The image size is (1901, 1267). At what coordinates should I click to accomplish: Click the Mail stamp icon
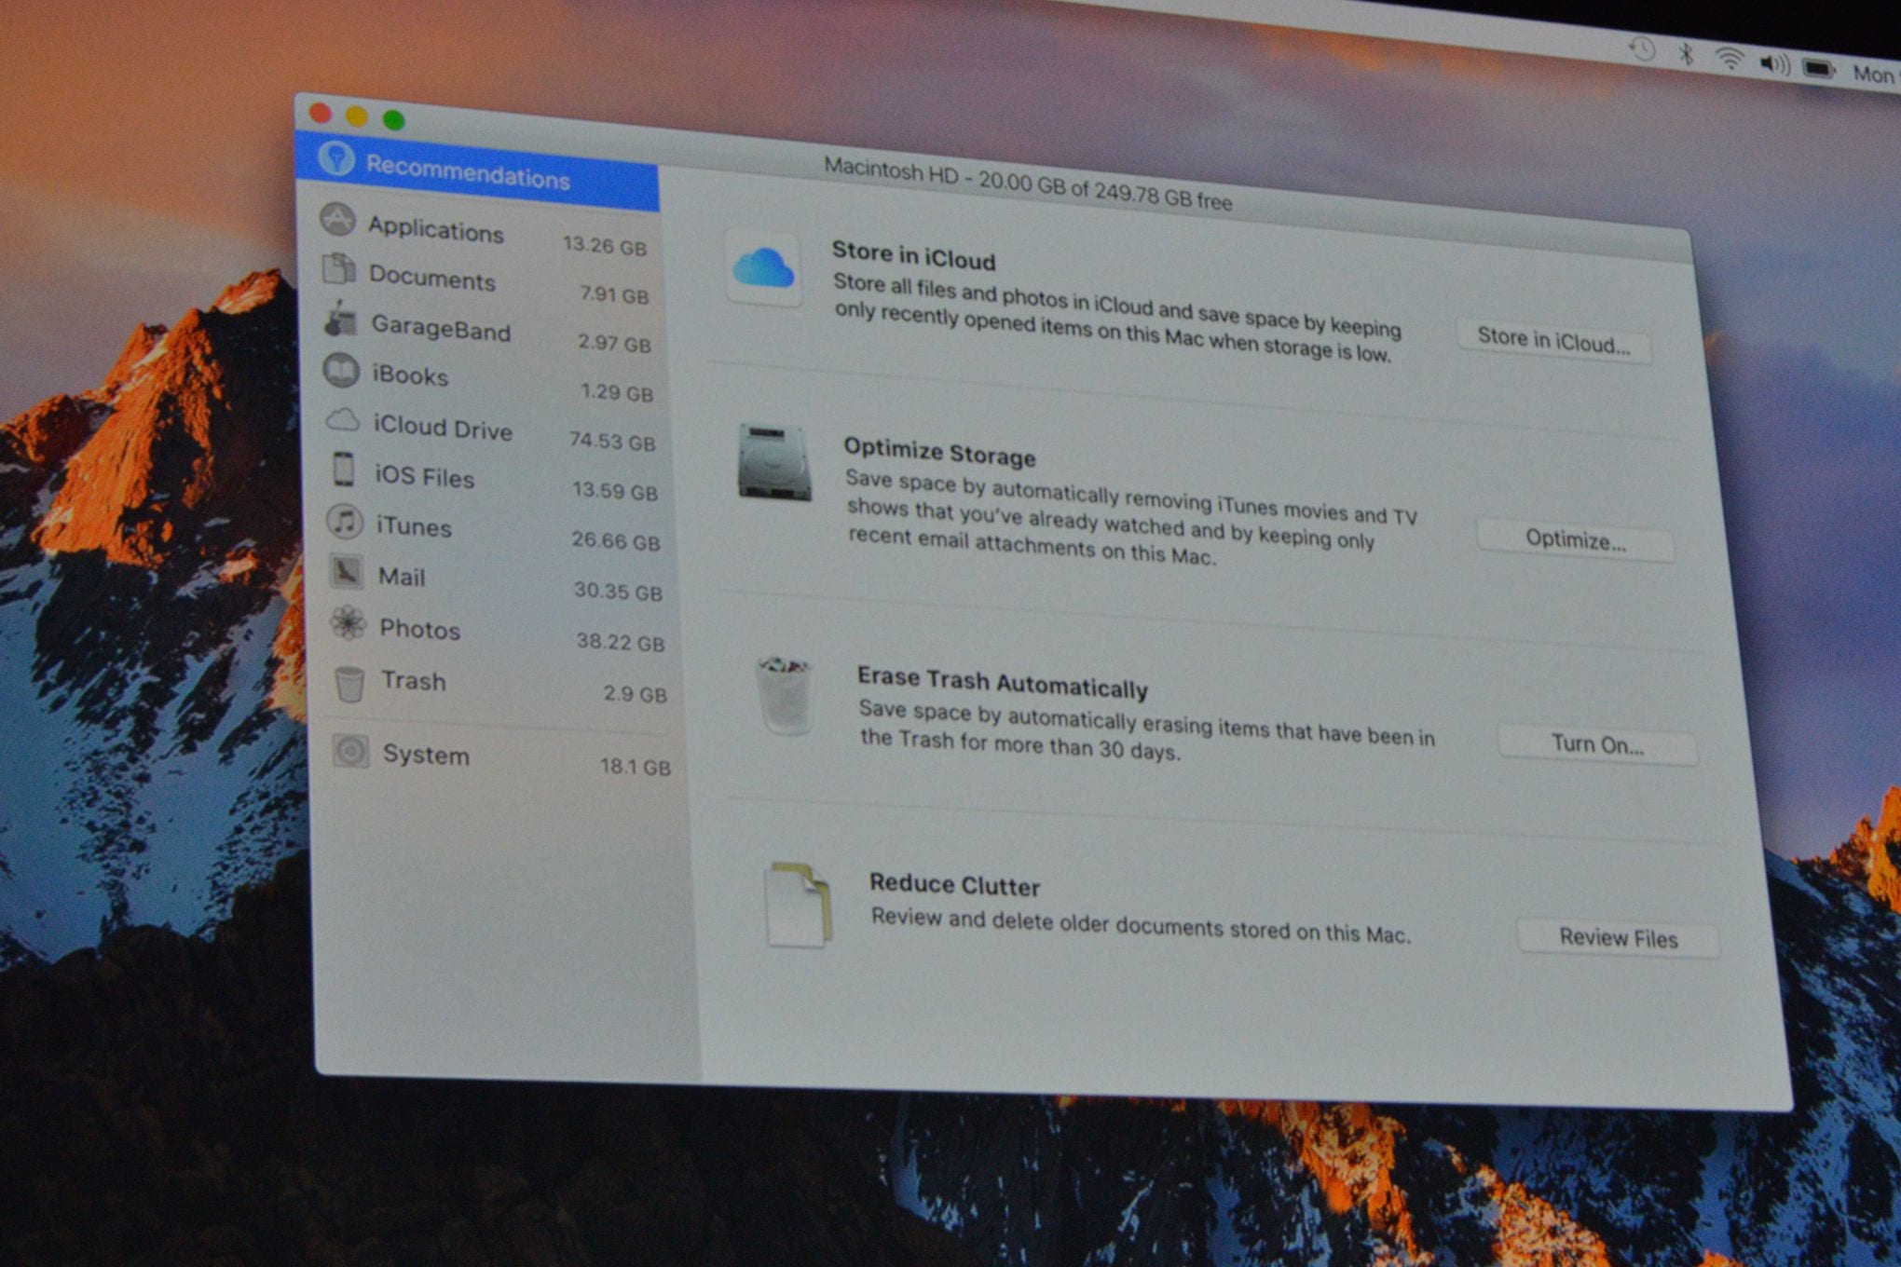point(346,571)
